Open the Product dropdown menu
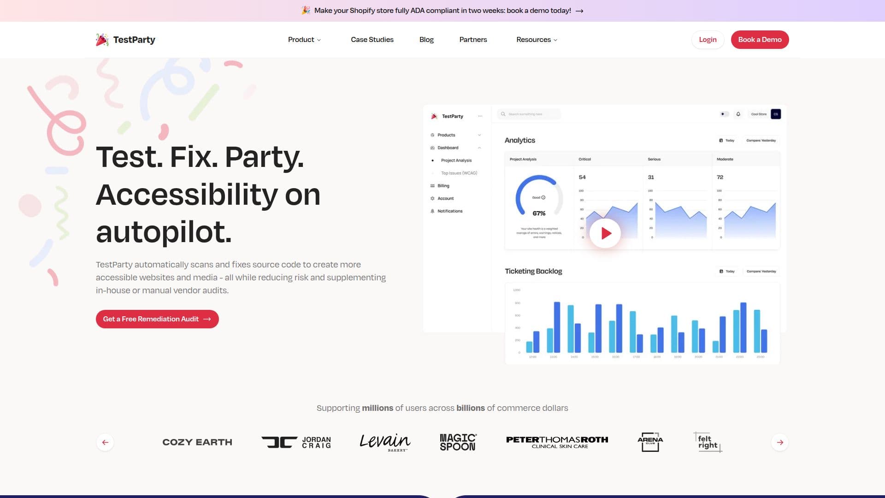The image size is (885, 498). point(304,40)
